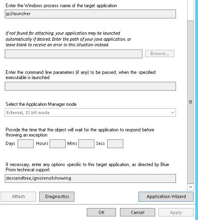Click the Secs timeout field
The image size is (198, 220).
115,144
